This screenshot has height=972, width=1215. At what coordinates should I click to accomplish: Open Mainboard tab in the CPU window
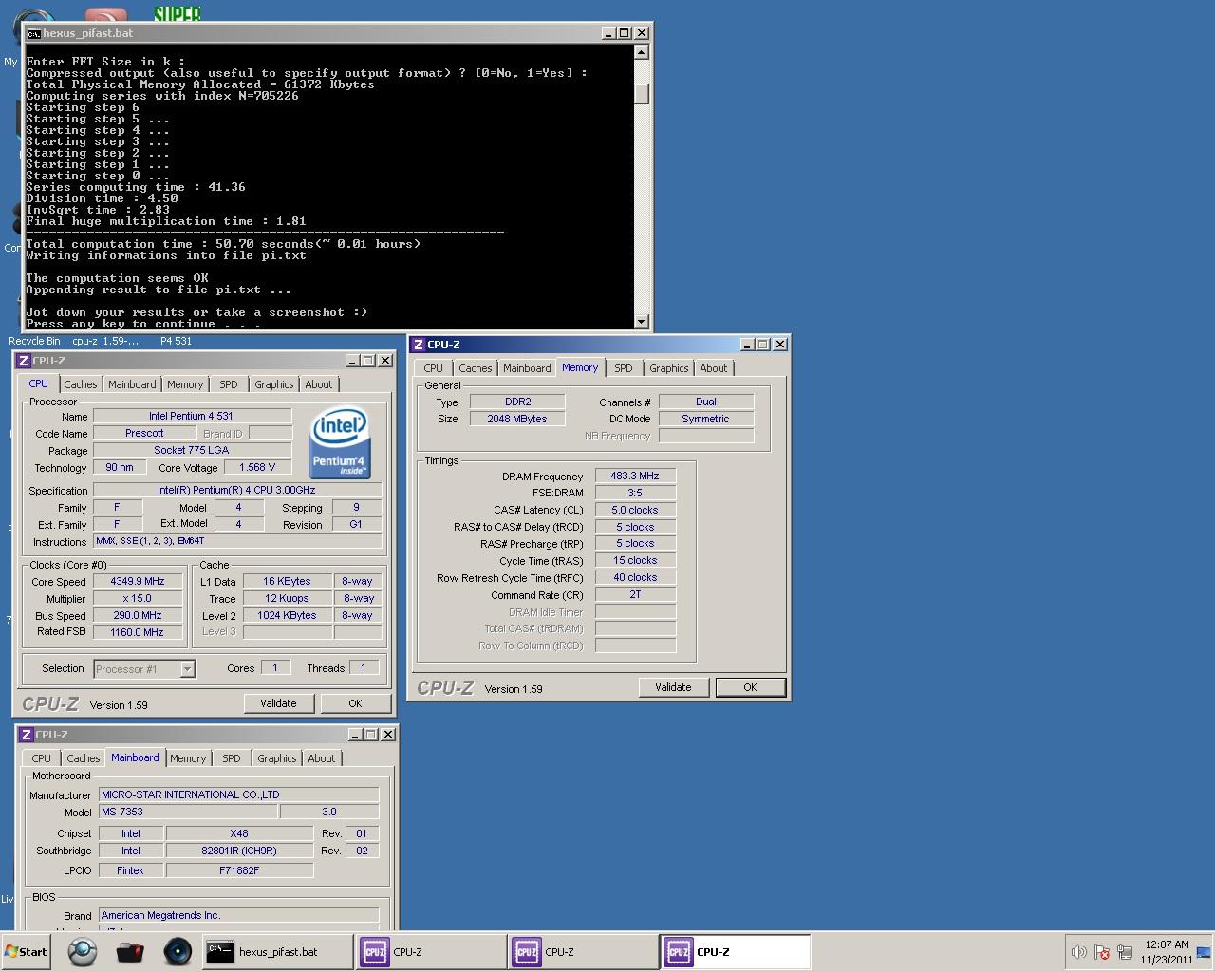132,384
